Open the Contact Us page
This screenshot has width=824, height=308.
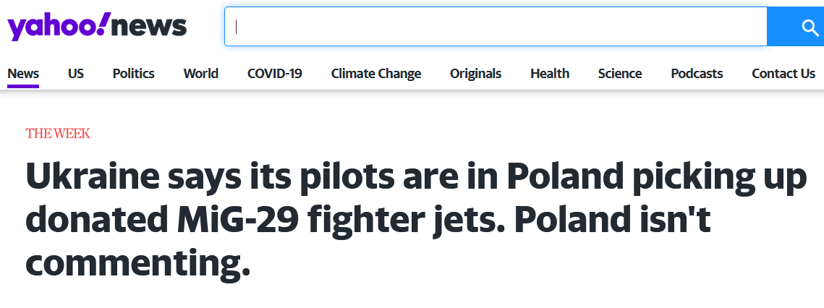click(x=783, y=74)
